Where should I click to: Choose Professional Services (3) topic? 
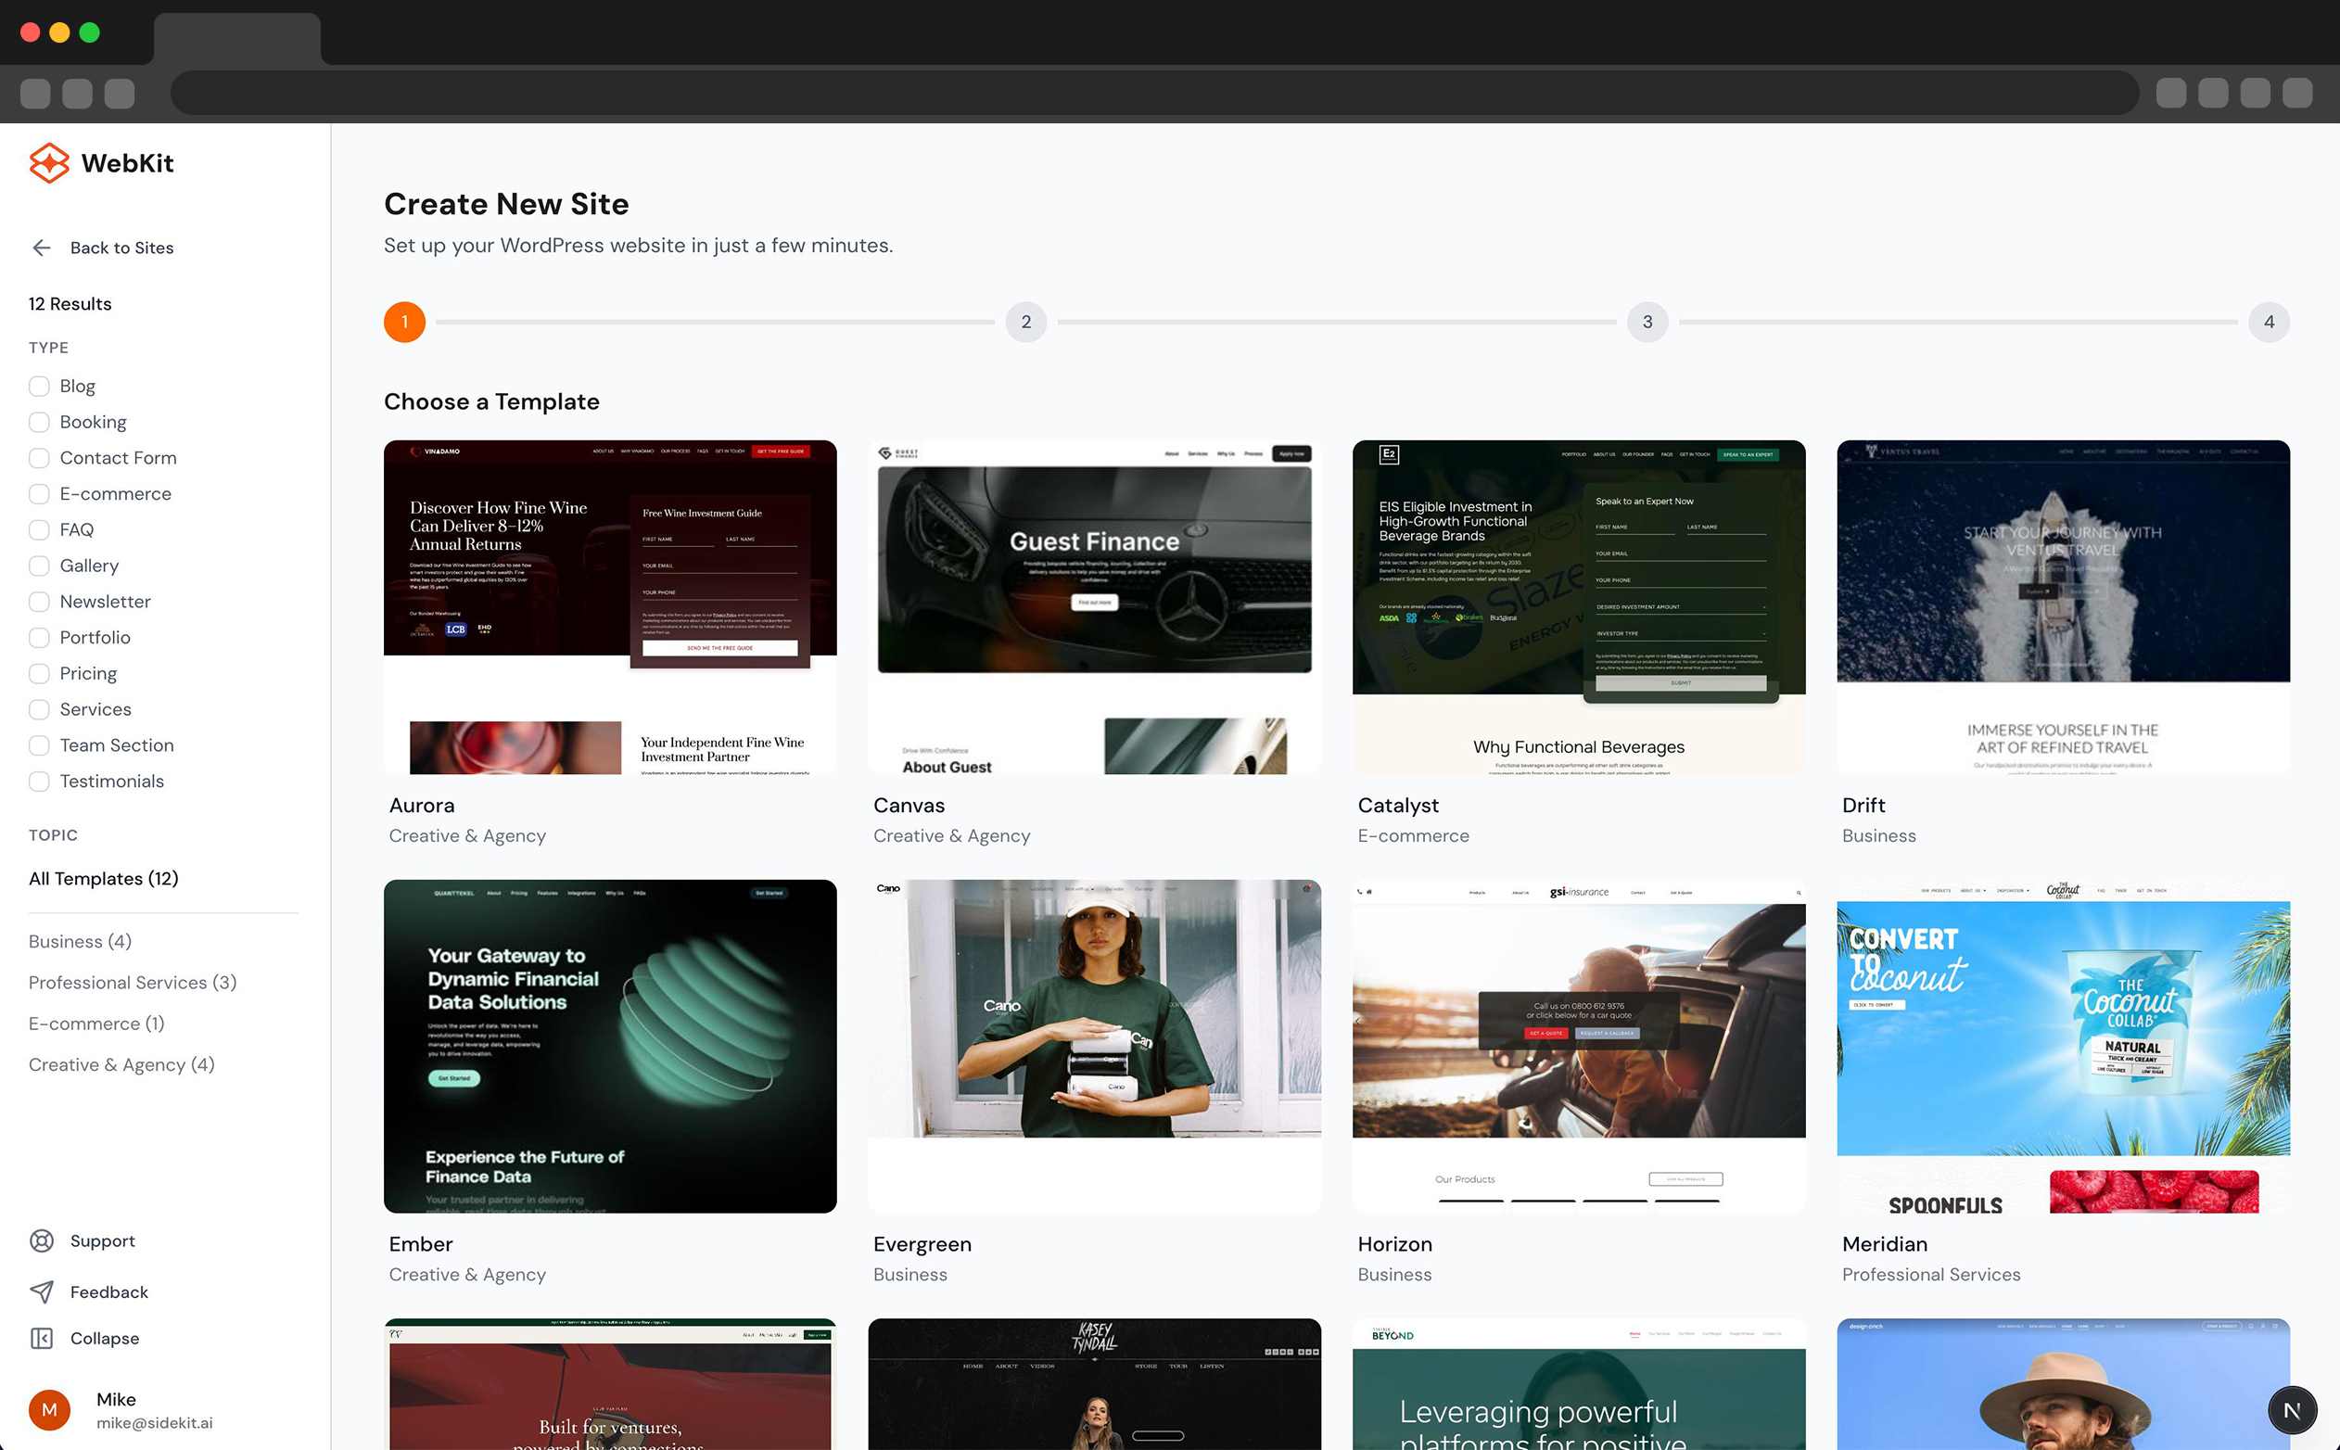pyautogui.click(x=133, y=982)
